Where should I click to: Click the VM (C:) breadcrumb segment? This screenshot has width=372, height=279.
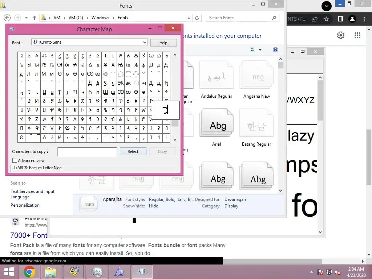[x=76, y=18]
